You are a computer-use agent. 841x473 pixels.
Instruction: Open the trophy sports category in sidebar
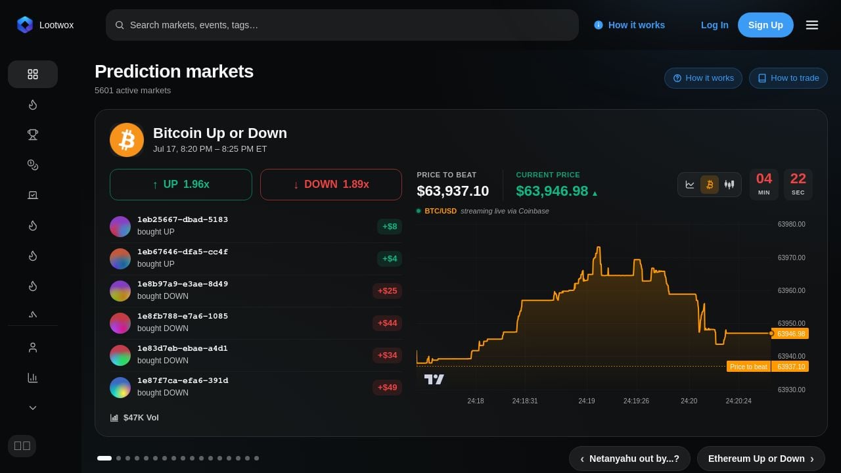click(x=33, y=135)
